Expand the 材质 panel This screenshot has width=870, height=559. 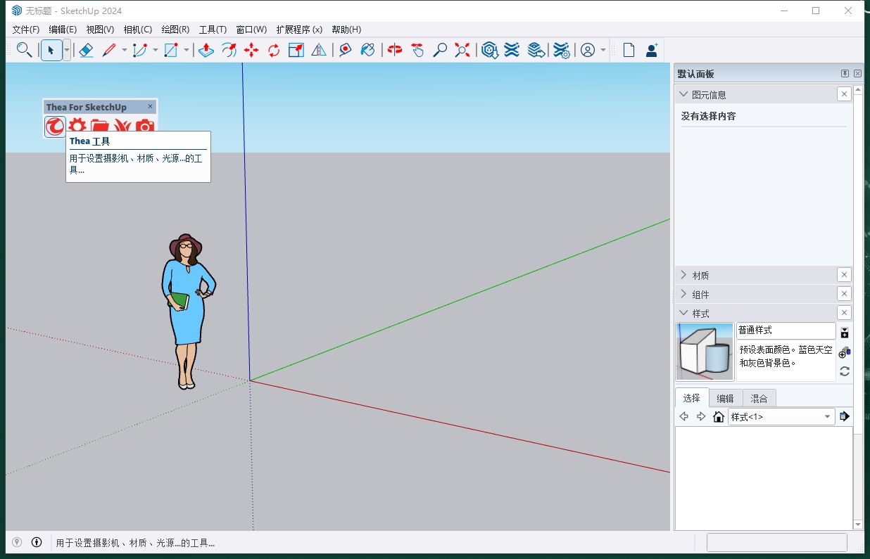click(683, 275)
